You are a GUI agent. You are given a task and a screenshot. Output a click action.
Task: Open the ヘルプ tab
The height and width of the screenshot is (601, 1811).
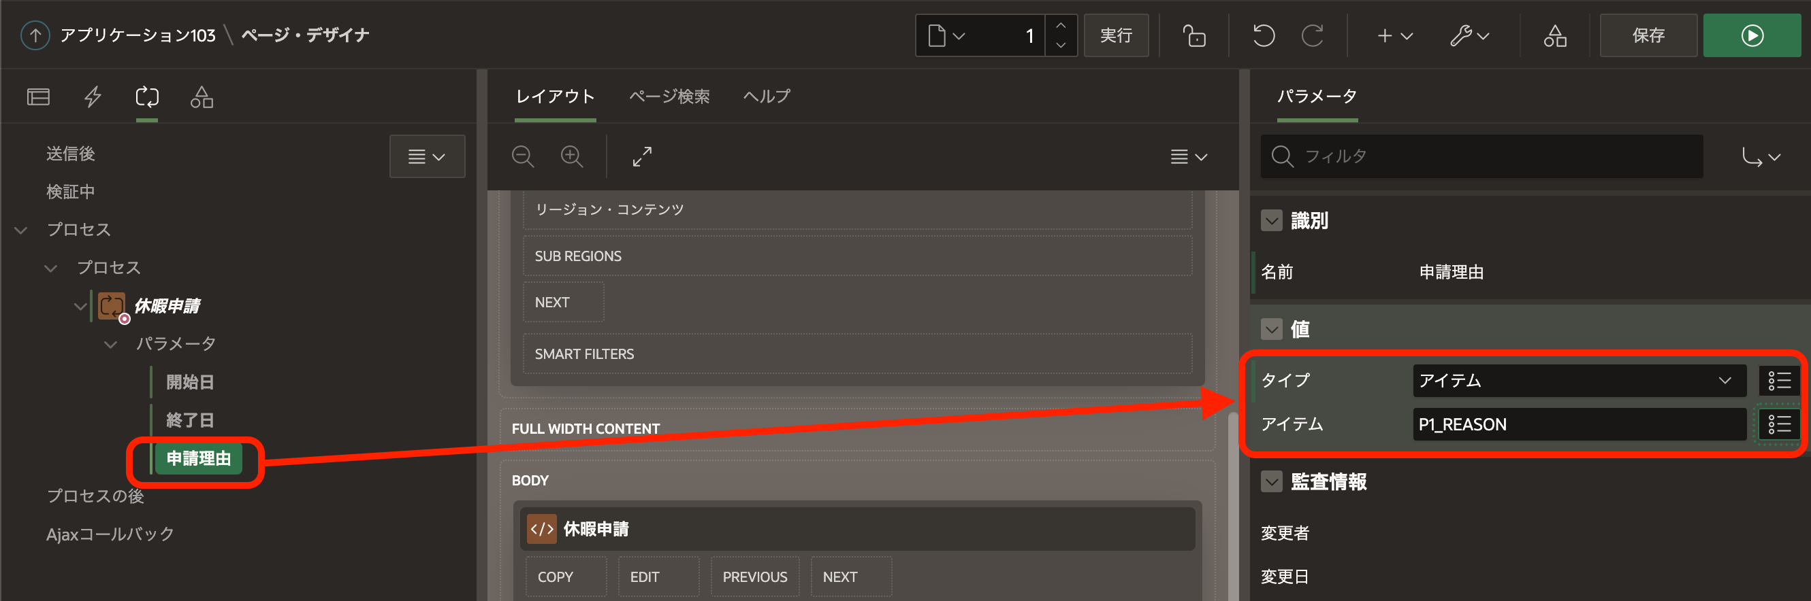tap(767, 96)
